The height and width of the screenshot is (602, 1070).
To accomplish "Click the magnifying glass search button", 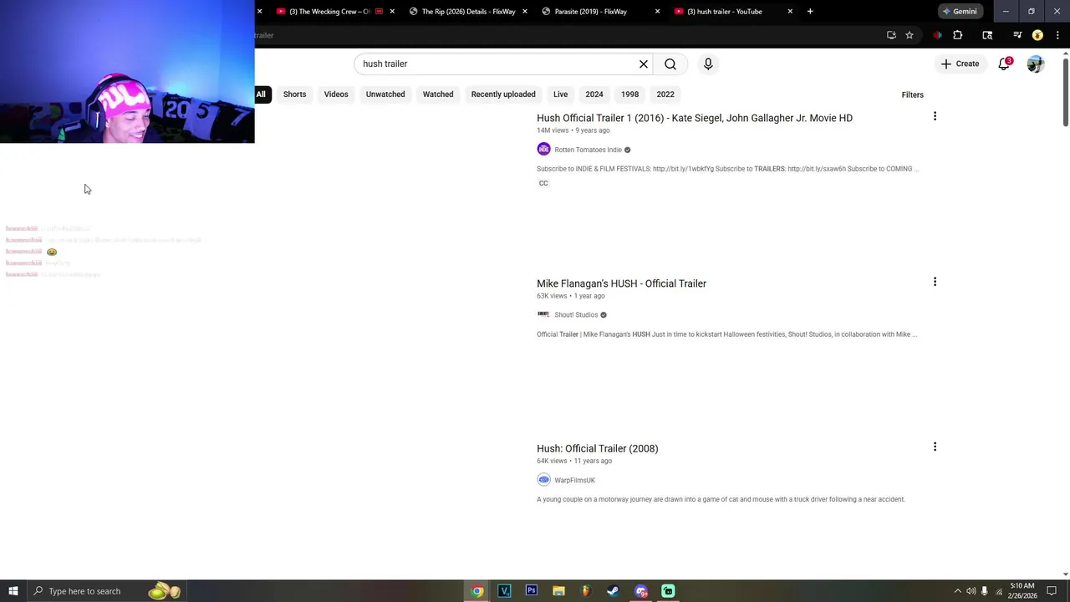I will (x=670, y=64).
